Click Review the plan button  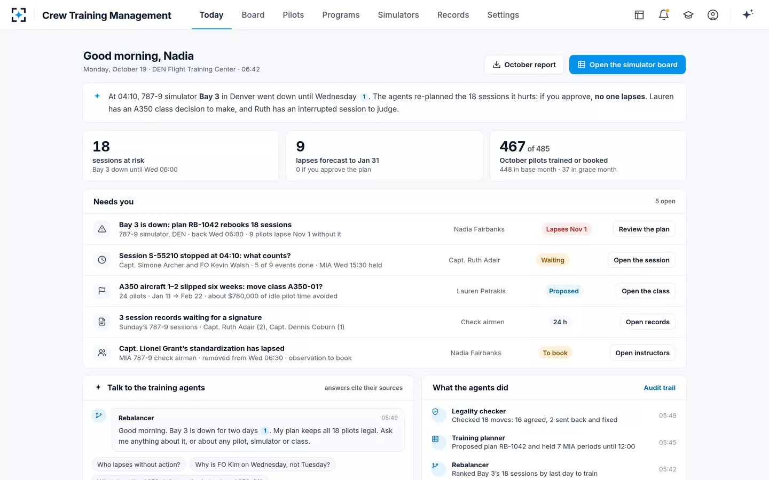pyautogui.click(x=644, y=229)
